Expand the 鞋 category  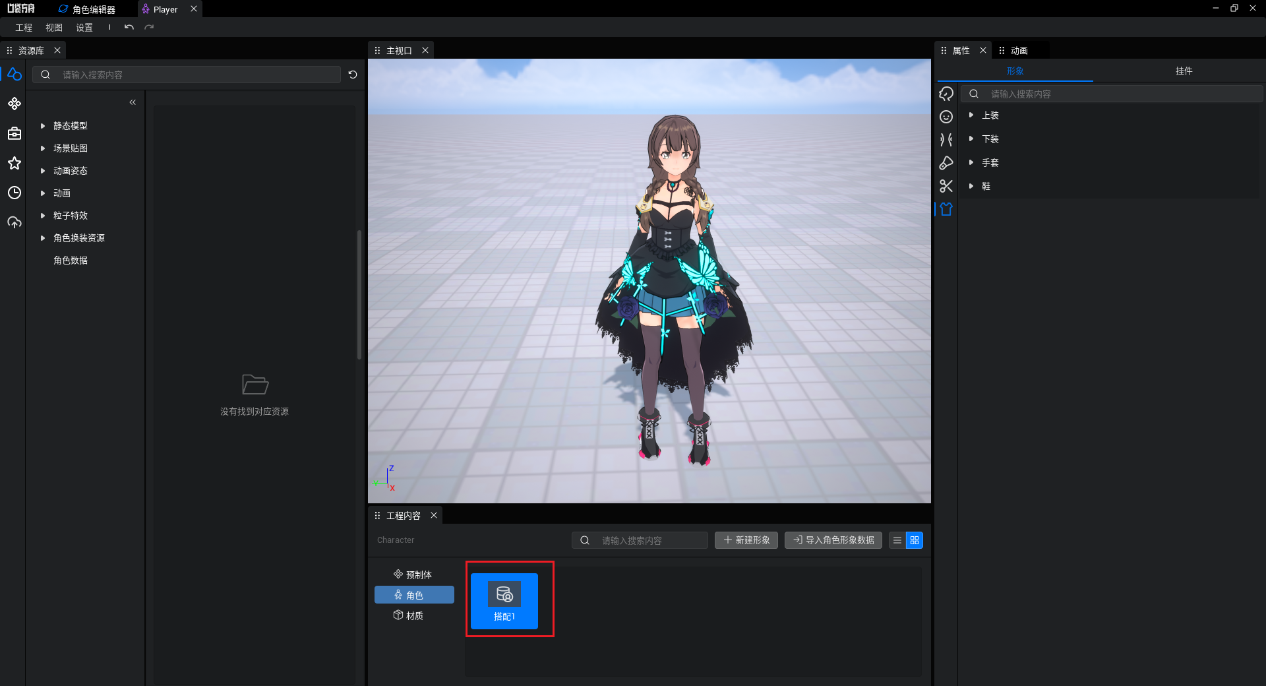click(971, 187)
